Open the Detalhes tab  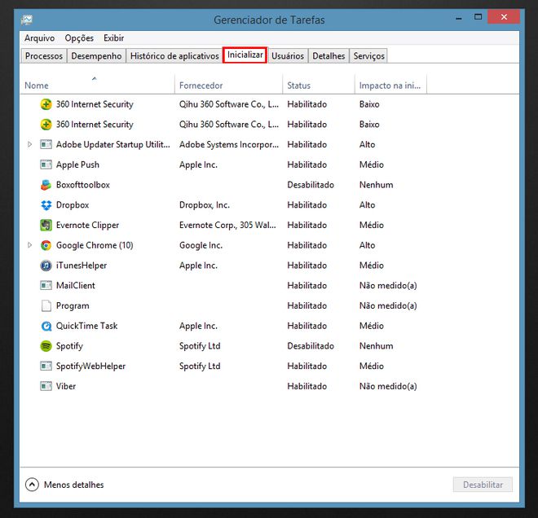329,56
